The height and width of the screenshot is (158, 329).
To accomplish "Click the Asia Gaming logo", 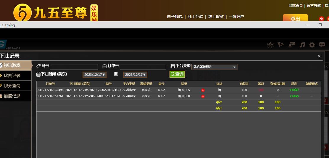I will click(x=10, y=45).
